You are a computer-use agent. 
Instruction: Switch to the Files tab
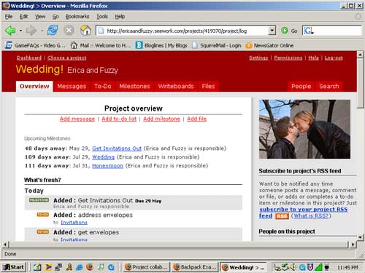coord(208,87)
